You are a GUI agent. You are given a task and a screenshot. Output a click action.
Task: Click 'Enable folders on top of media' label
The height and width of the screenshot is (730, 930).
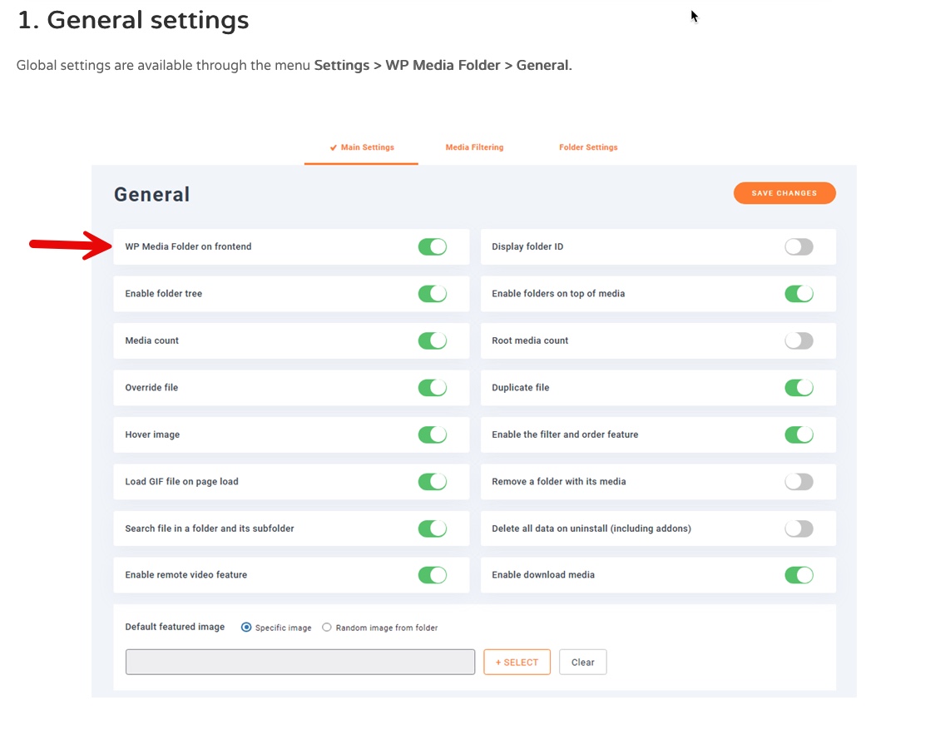coord(558,293)
